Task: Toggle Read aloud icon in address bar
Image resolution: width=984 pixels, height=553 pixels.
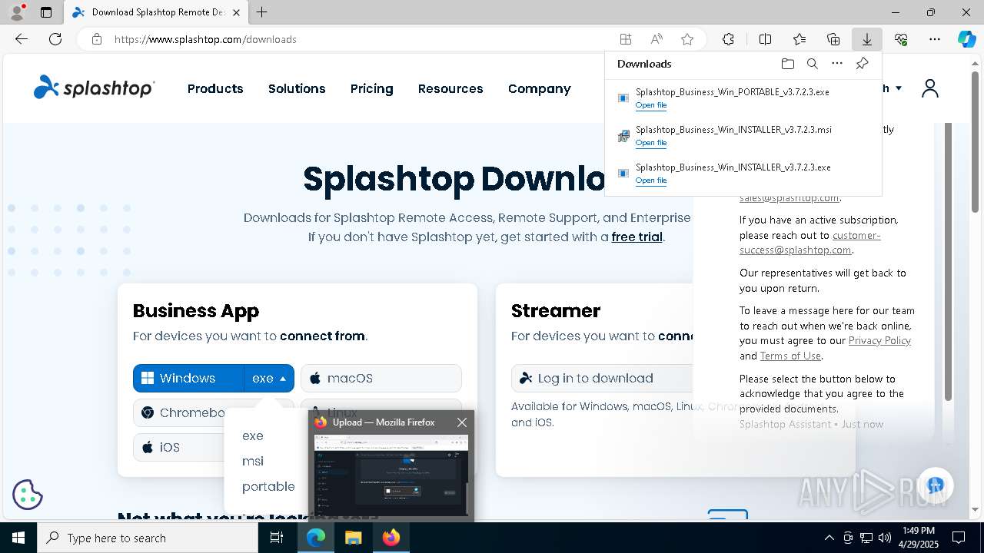Action: (657, 39)
